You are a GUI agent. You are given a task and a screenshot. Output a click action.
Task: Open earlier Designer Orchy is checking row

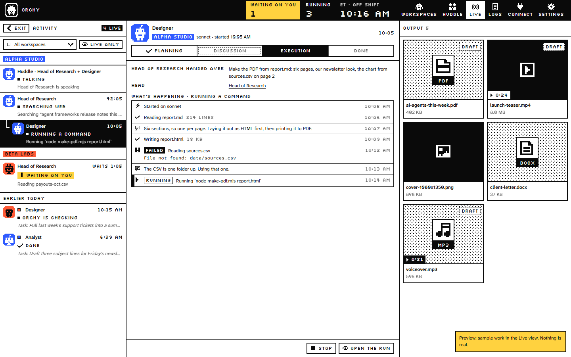(x=63, y=217)
